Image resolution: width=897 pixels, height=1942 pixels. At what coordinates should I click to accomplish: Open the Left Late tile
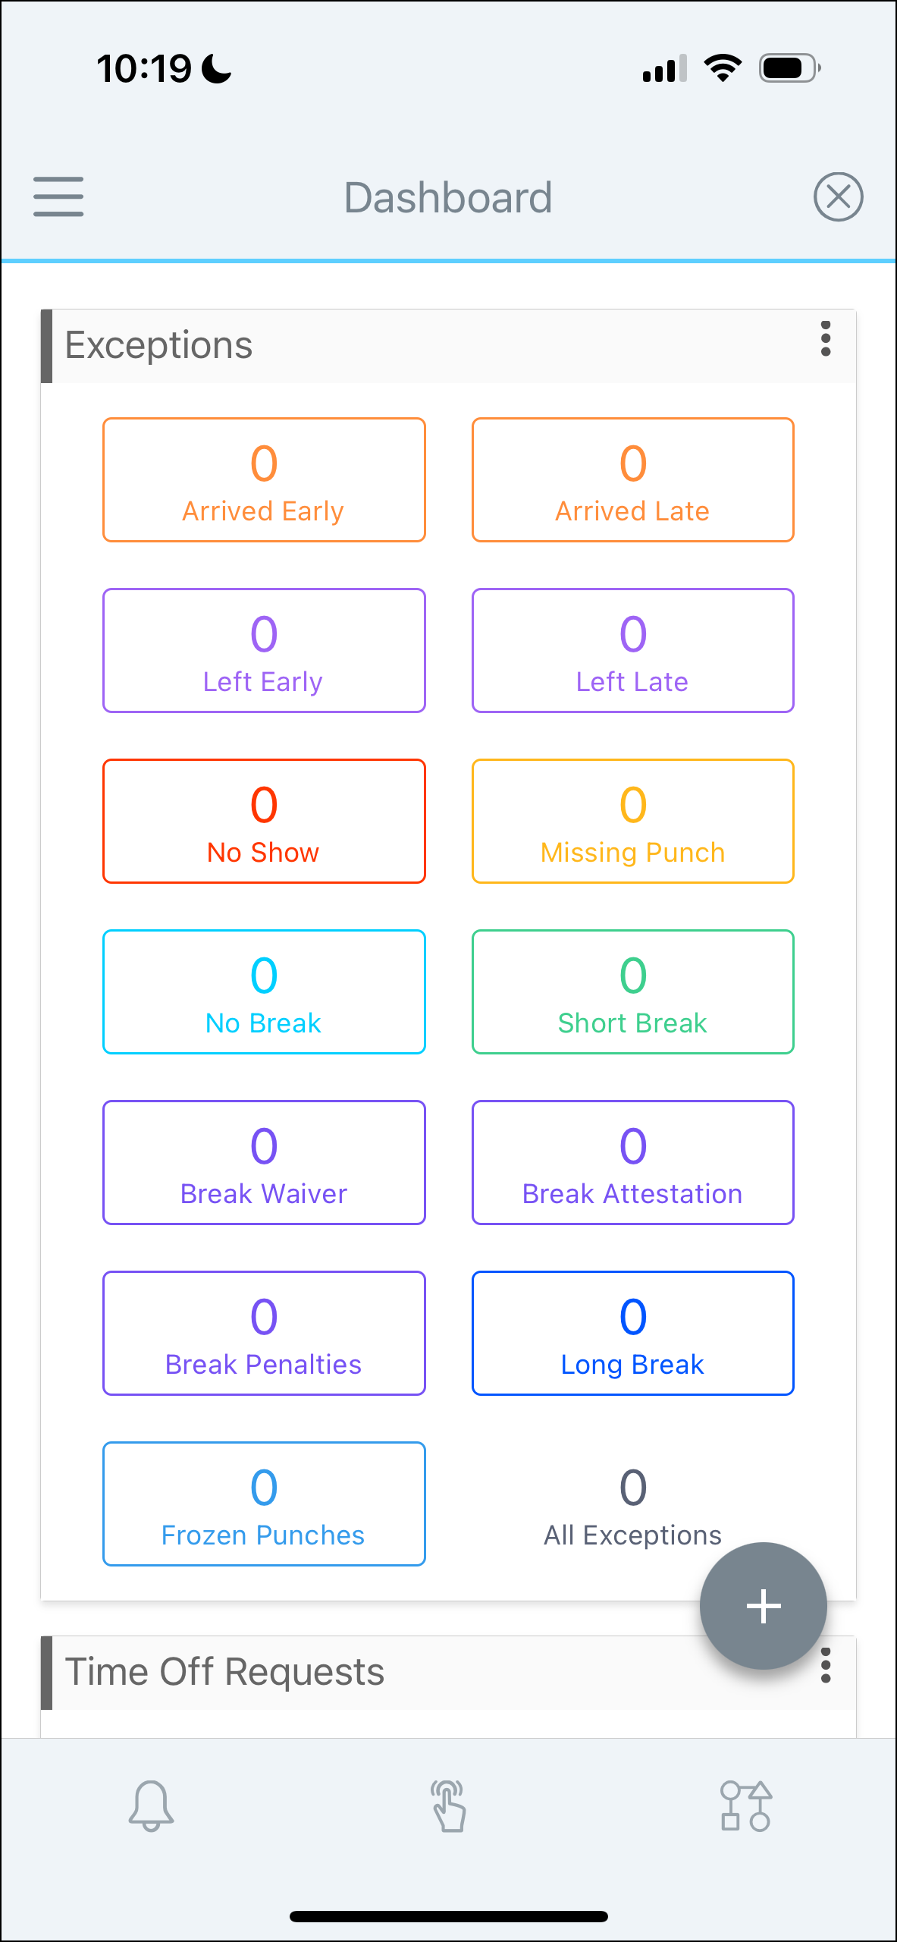pos(633,651)
